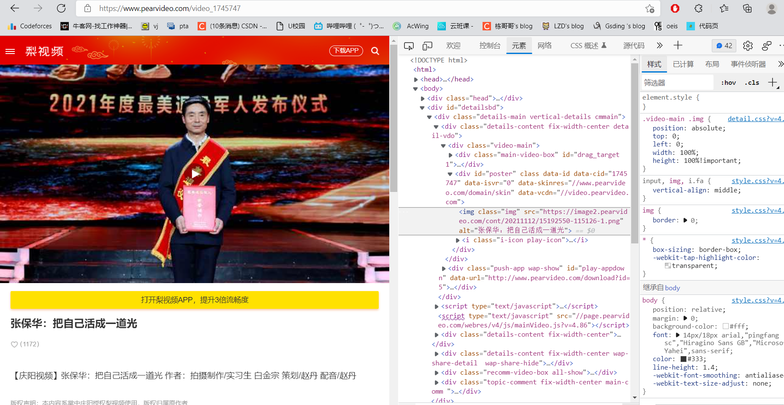The image size is (784, 405).
Task: Collapse the div id="poster" node
Action: (x=450, y=174)
